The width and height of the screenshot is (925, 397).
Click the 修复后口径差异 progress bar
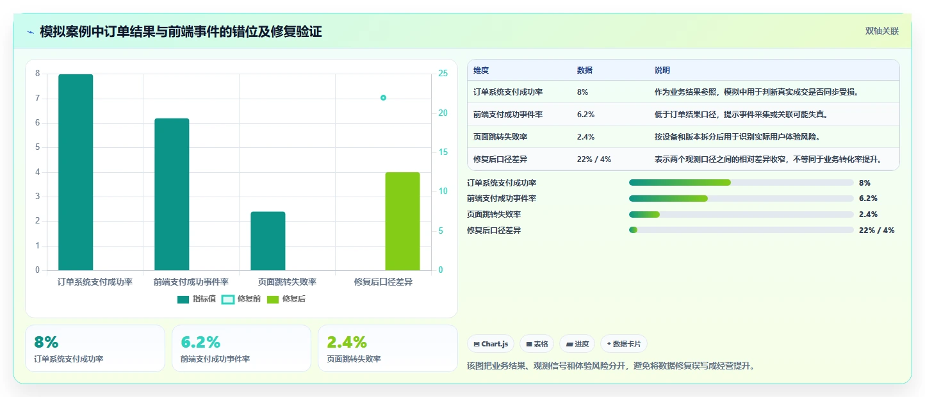pos(741,230)
